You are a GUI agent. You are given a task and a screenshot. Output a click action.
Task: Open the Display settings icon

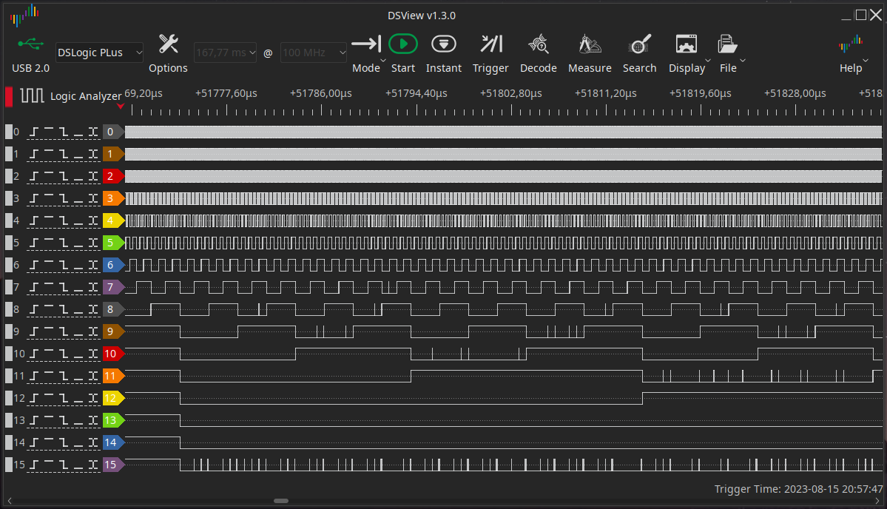tap(686, 44)
